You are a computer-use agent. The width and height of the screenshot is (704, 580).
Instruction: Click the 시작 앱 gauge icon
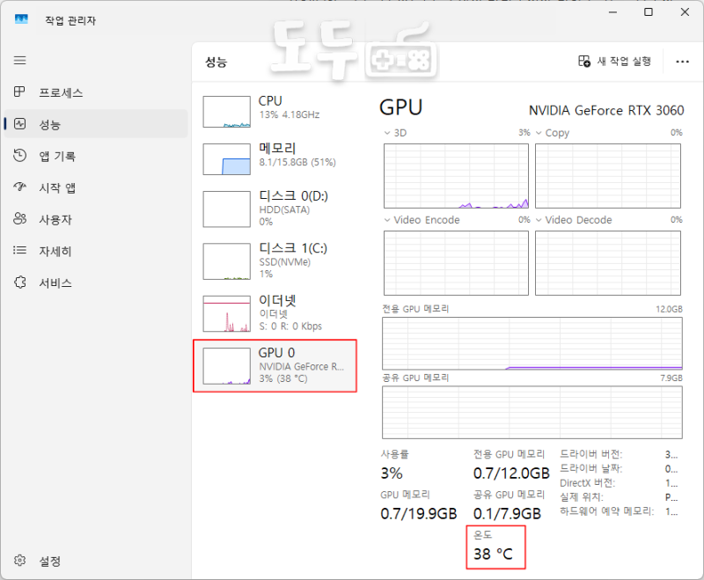point(19,187)
